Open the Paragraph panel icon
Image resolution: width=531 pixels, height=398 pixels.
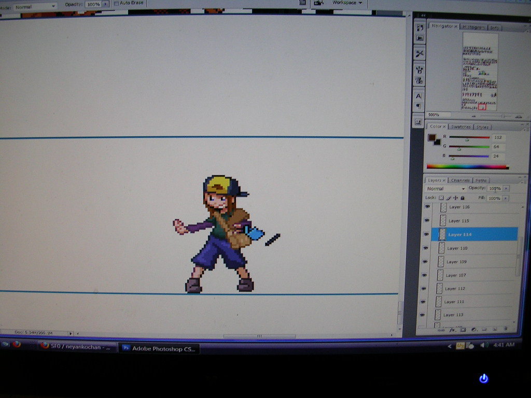coord(419,106)
